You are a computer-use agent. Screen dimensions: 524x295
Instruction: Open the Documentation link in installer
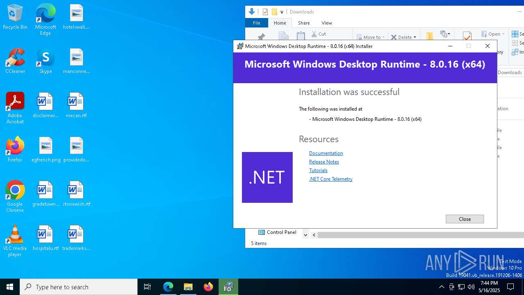(x=326, y=153)
